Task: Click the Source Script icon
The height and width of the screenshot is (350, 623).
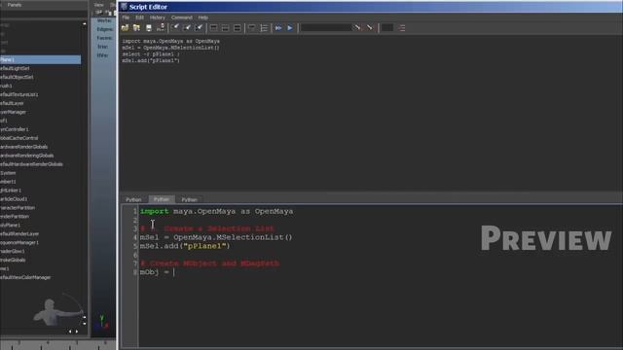Action: pos(136,28)
